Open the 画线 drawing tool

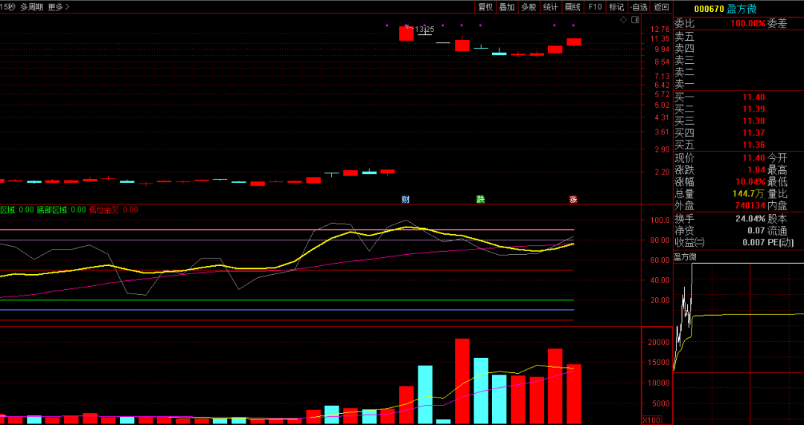click(572, 7)
